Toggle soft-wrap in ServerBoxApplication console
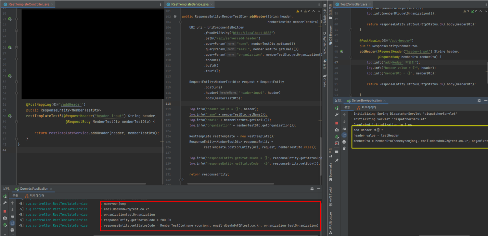The width and height of the screenshot is (488, 236). 344,128
